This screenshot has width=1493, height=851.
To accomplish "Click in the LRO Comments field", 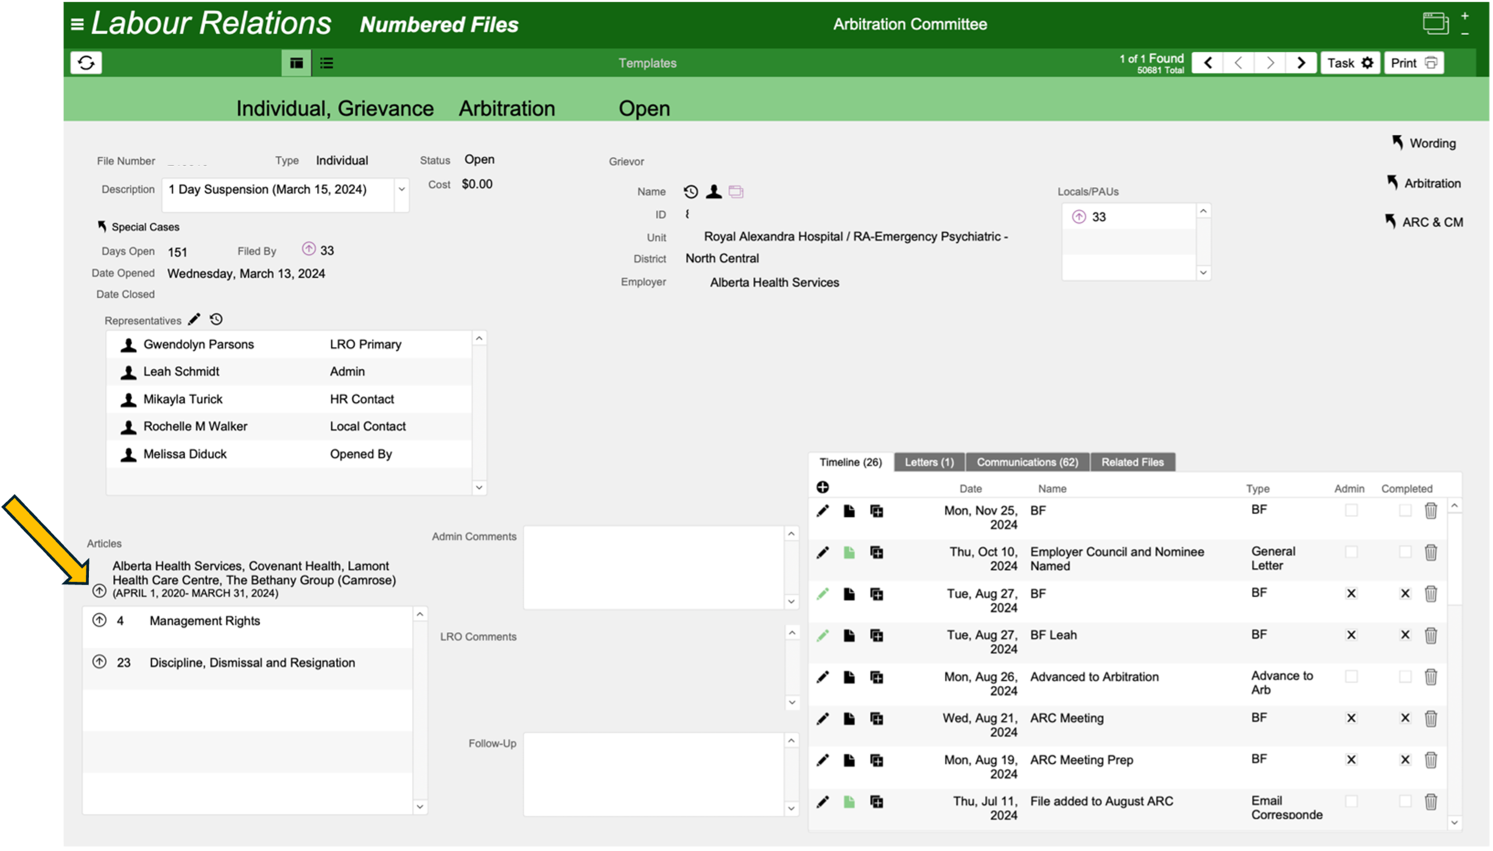I will click(655, 668).
